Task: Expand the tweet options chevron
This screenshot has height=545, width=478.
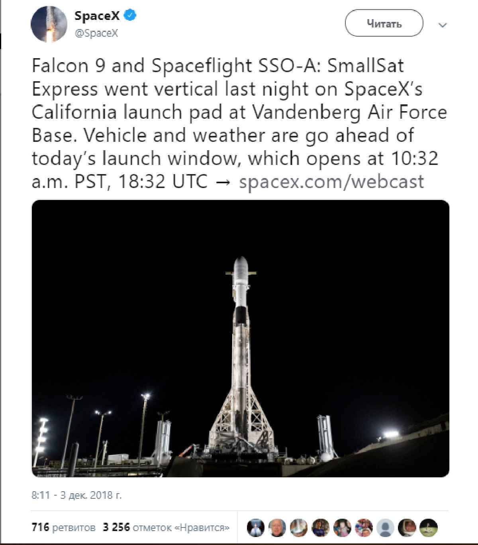Action: (x=442, y=25)
